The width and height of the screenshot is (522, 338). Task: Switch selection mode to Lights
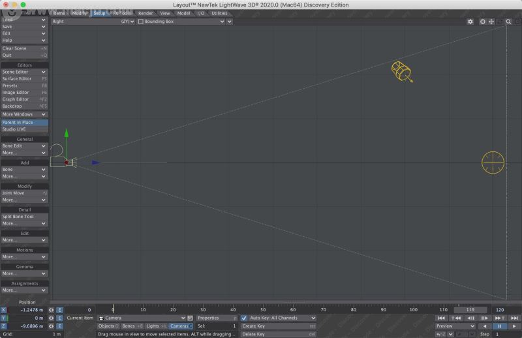(156, 326)
